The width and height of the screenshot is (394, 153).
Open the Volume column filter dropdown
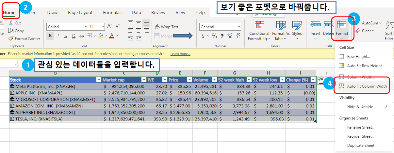(x=215, y=80)
